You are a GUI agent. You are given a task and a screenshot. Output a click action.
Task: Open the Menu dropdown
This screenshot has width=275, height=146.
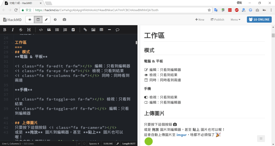pyautogui.click(x=235, y=20)
